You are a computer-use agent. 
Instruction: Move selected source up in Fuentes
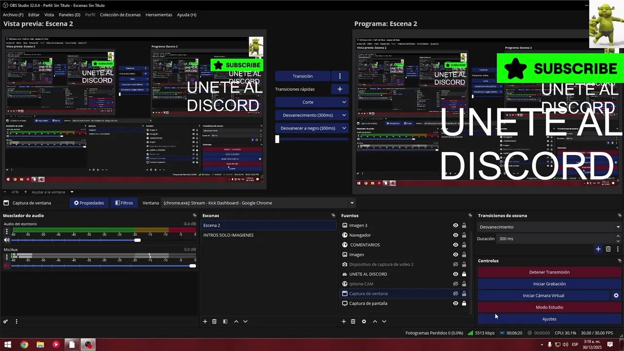(x=375, y=321)
